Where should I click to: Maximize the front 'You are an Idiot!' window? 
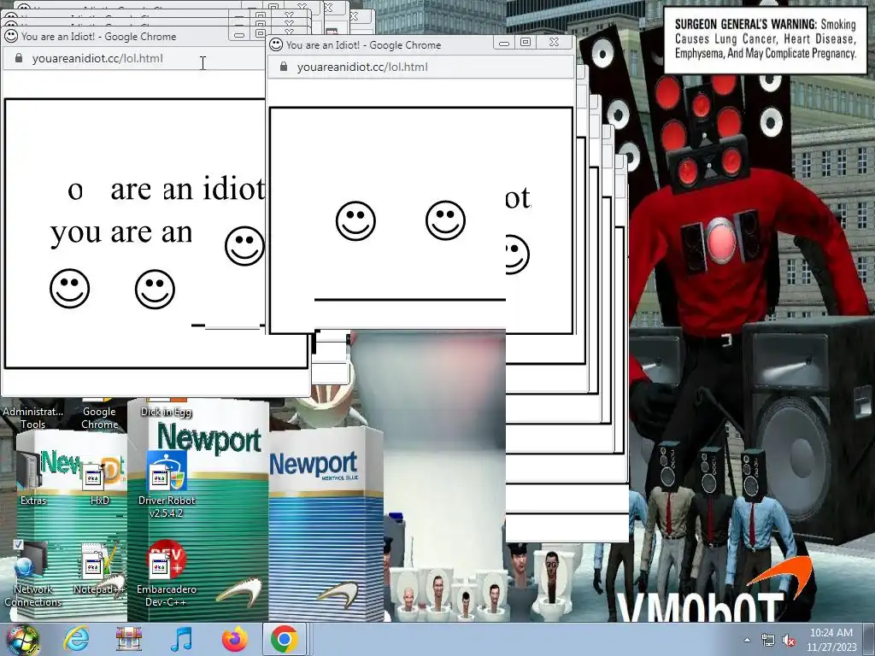526,43
